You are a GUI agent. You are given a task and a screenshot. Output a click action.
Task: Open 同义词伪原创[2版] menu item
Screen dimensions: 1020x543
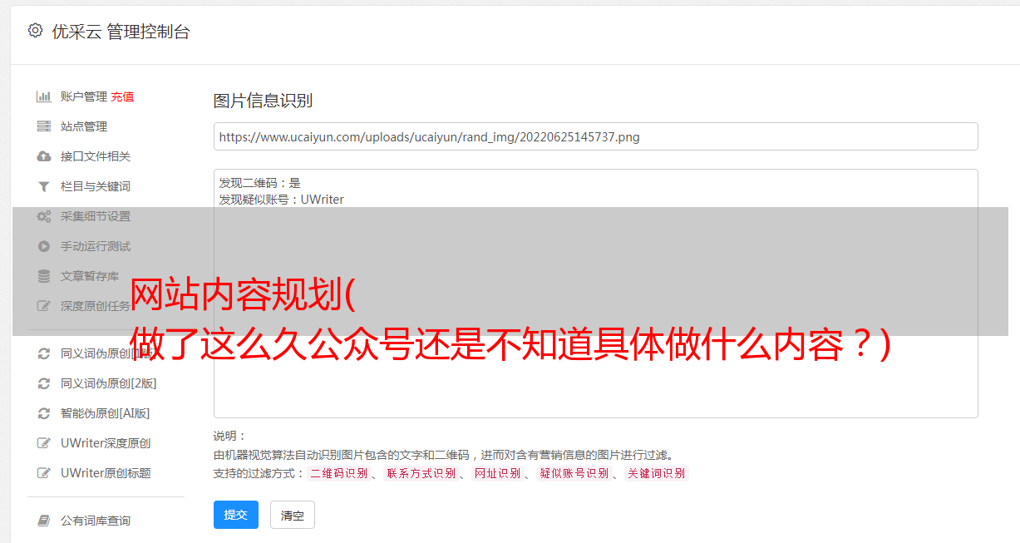[x=109, y=383]
